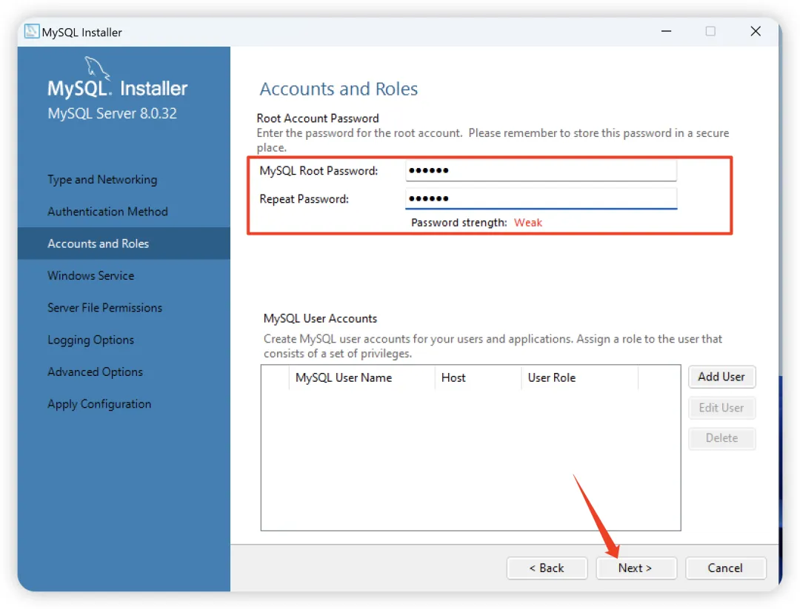Click the disabled Edit User button
The height and width of the screenshot is (609, 800).
click(x=721, y=408)
